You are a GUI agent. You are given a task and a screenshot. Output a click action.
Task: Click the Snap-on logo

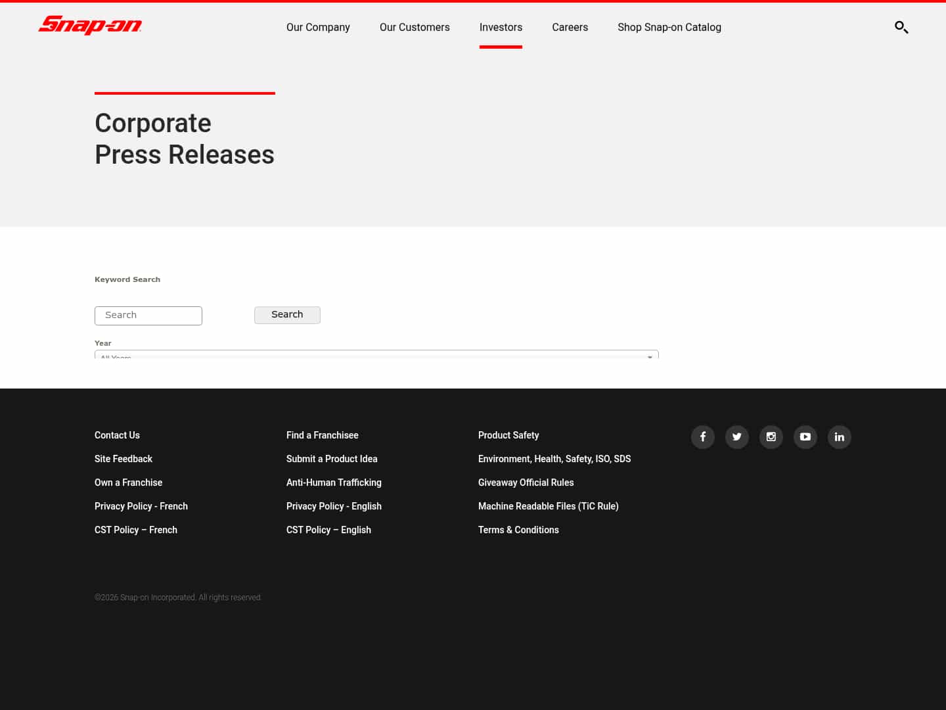coord(90,26)
